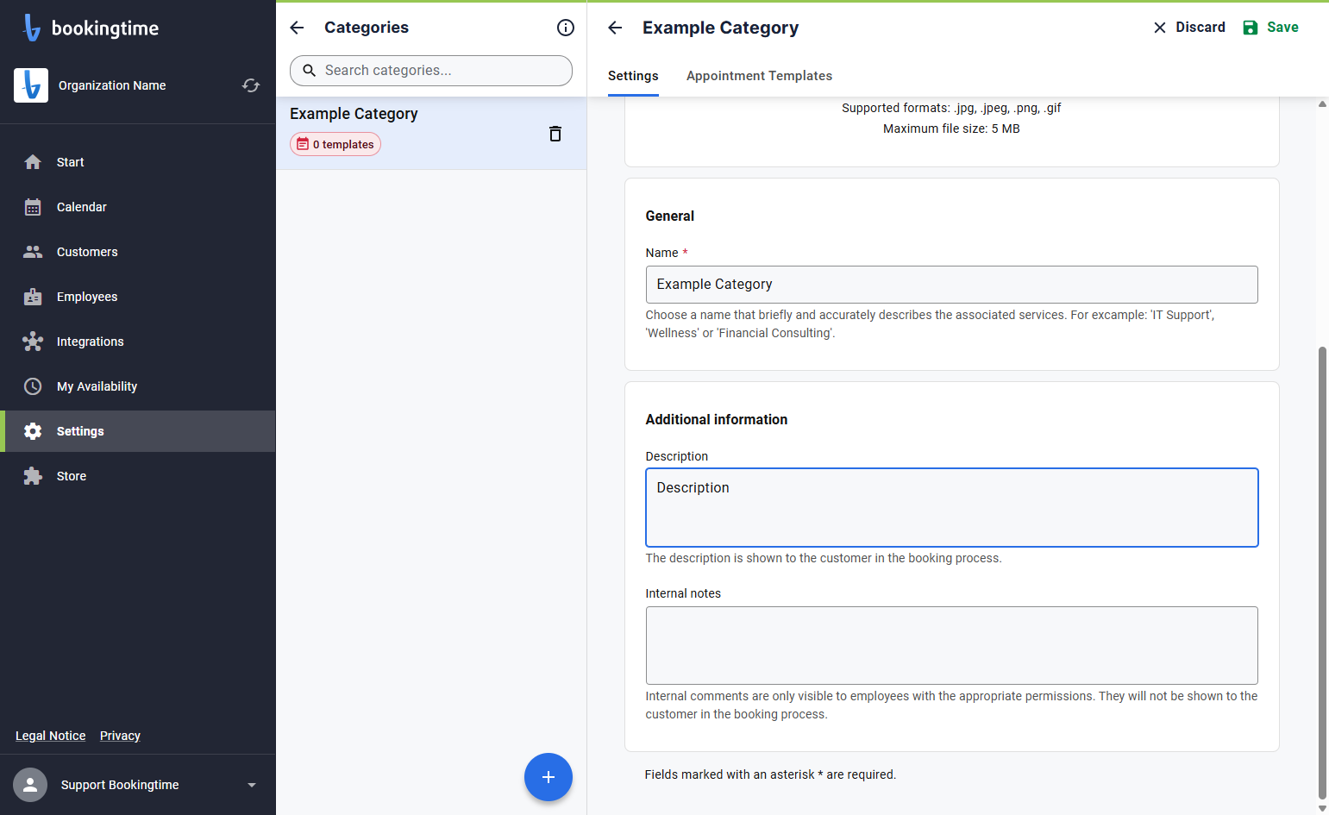Open the Customers section
1329x815 pixels.
tap(138, 252)
